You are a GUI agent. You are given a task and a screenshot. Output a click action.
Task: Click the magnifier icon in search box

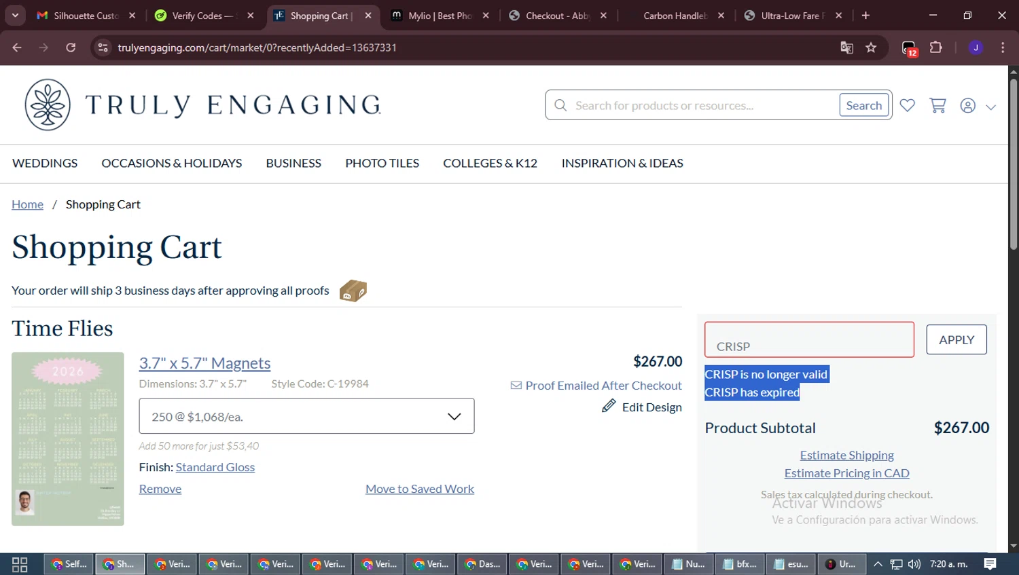click(x=560, y=105)
